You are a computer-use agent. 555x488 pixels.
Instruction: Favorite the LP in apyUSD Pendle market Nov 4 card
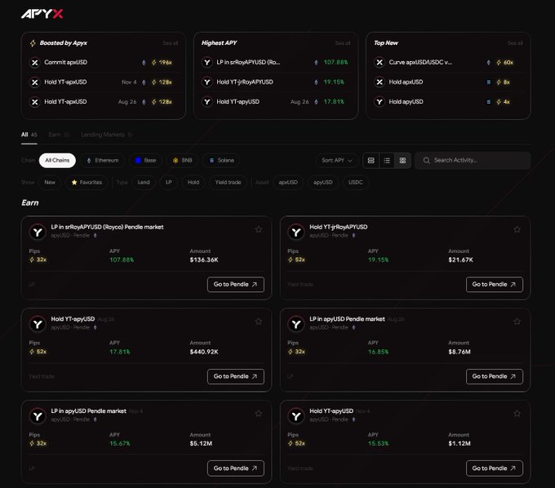259,414
